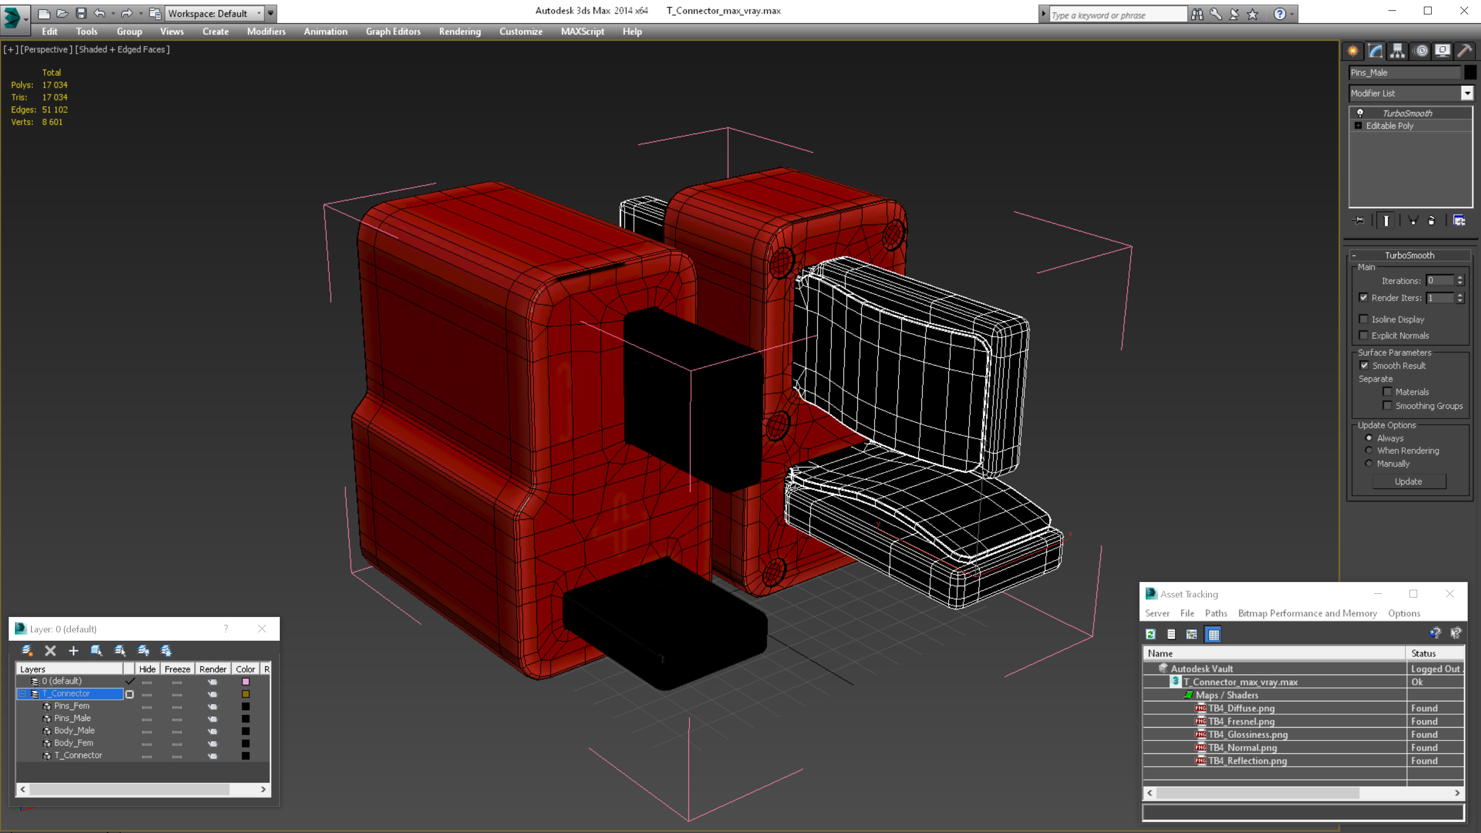Click the Undo arrow icon
1481x833 pixels.
99,12
